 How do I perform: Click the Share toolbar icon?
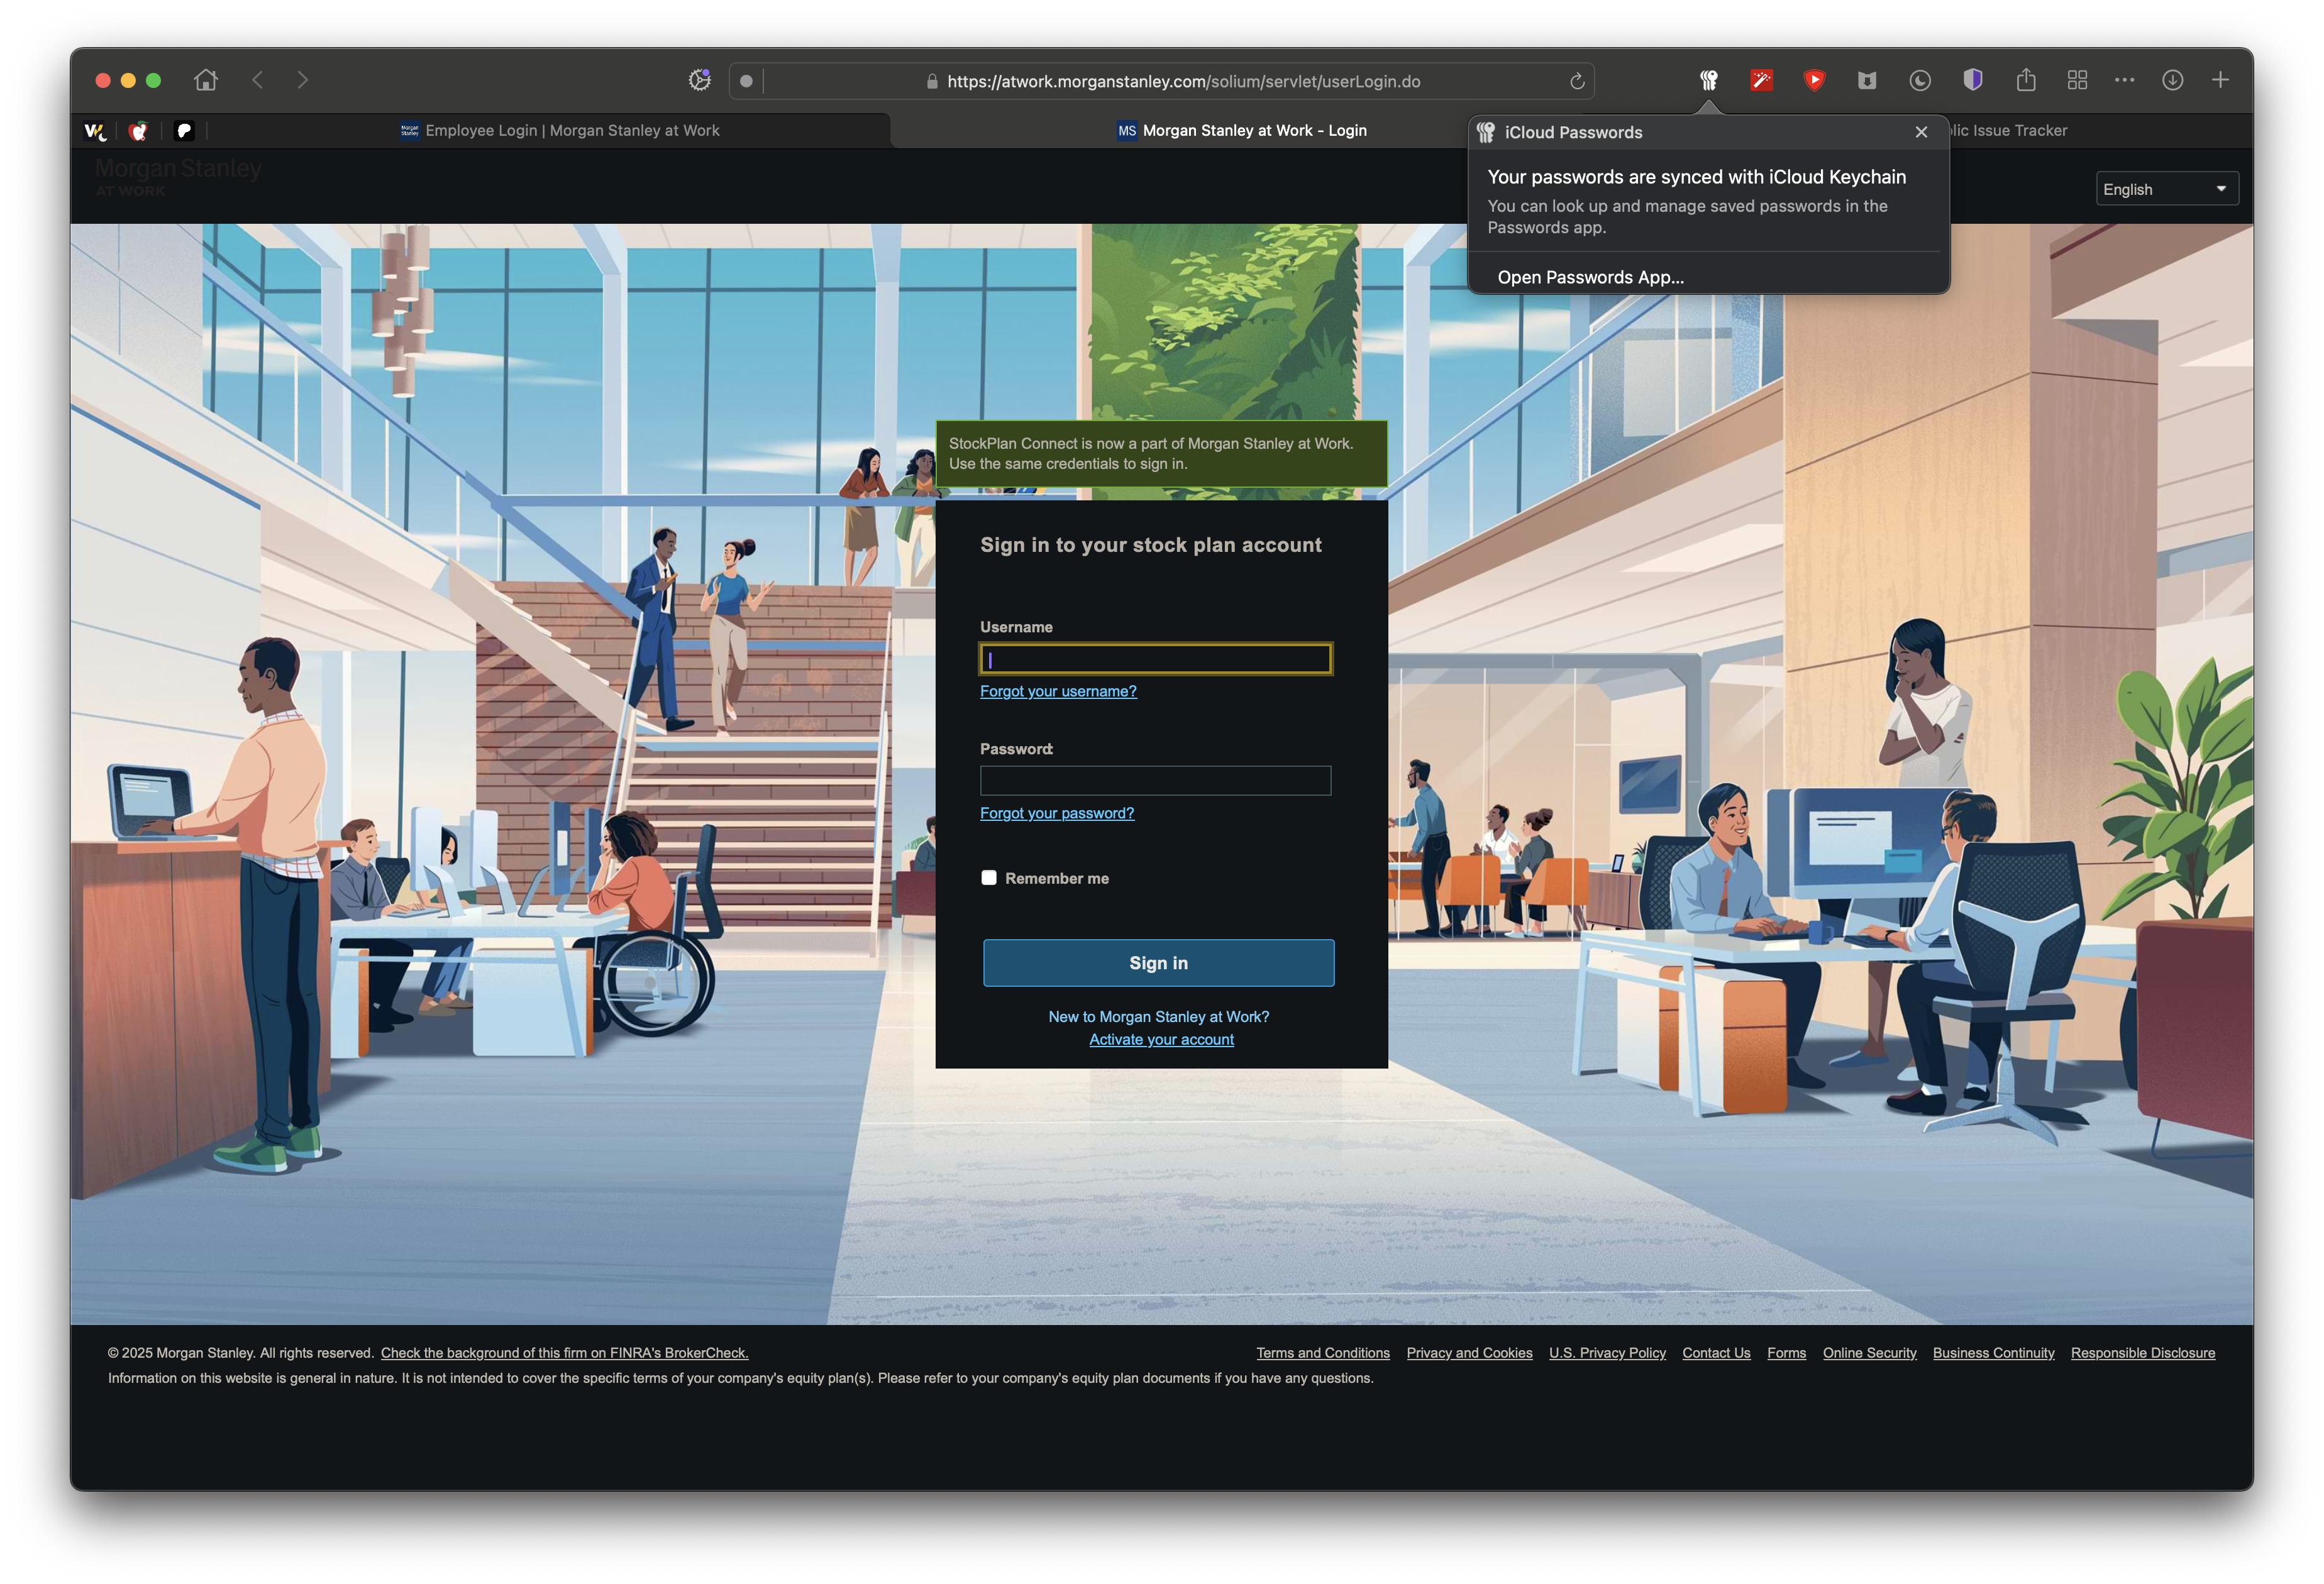tap(2026, 80)
